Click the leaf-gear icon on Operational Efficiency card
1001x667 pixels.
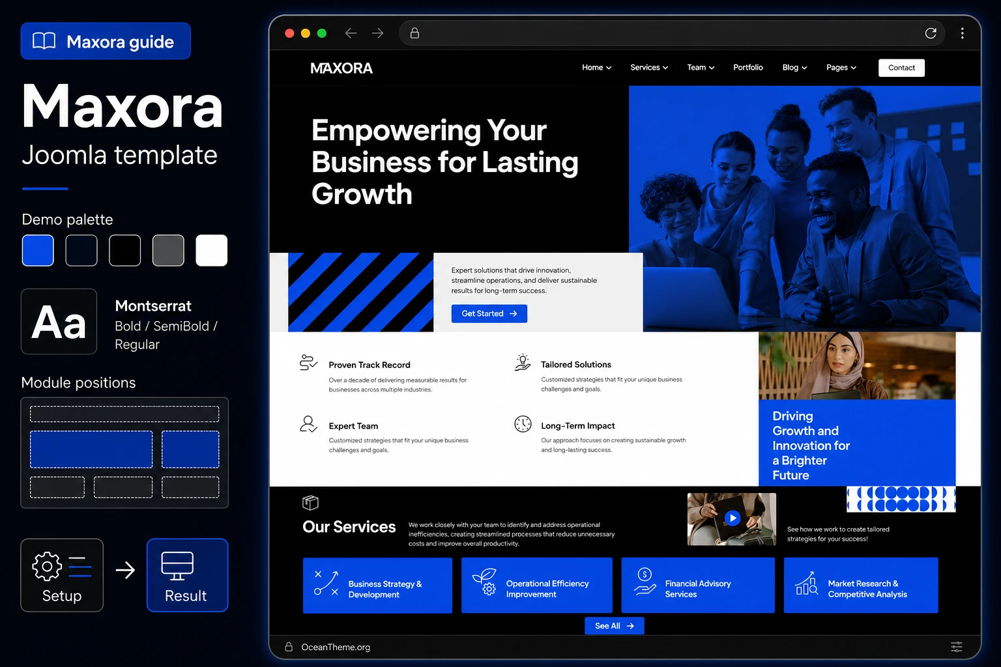click(484, 582)
